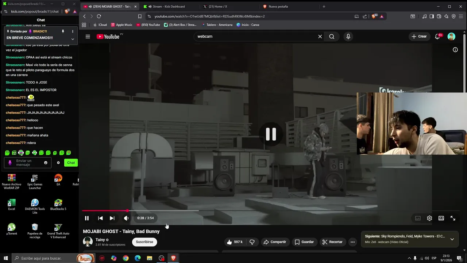Toggle the Brave sidebar panel
Image resolution: width=467 pixels, height=263 pixels.
[x=432, y=16]
